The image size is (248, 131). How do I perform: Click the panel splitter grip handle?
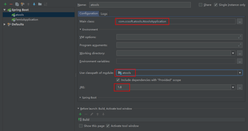(76, 75)
